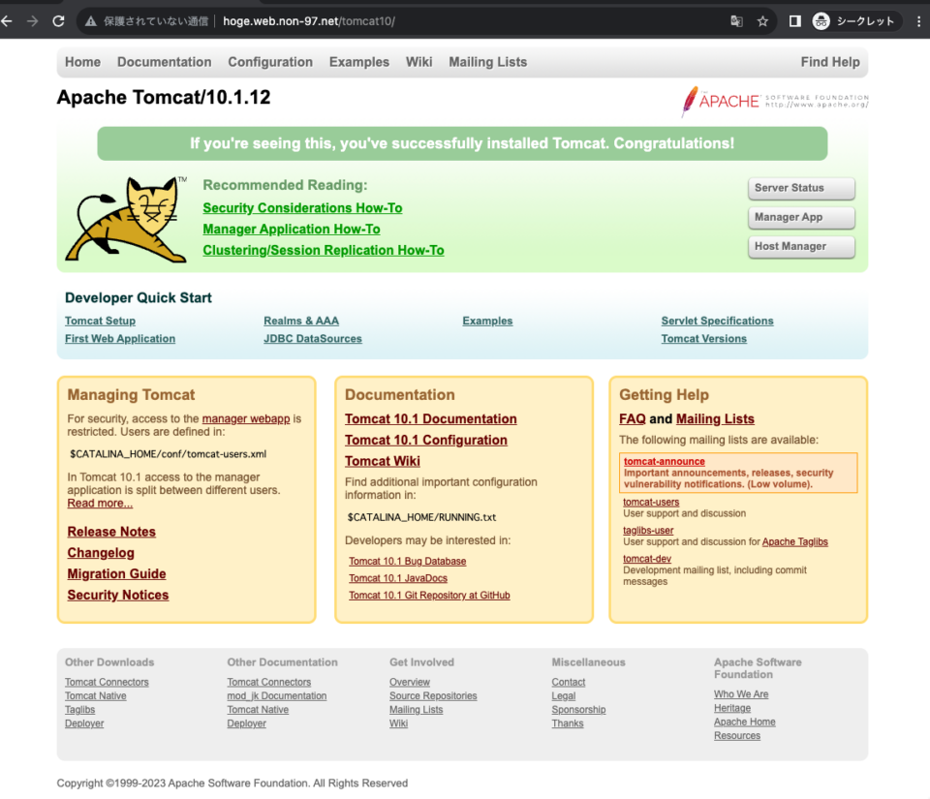930x799 pixels.
Task: Switch to the Examples nav tab
Action: pyautogui.click(x=359, y=61)
